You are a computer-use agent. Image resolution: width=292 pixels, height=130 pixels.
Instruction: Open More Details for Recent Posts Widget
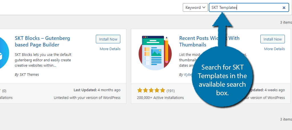pos(275,49)
